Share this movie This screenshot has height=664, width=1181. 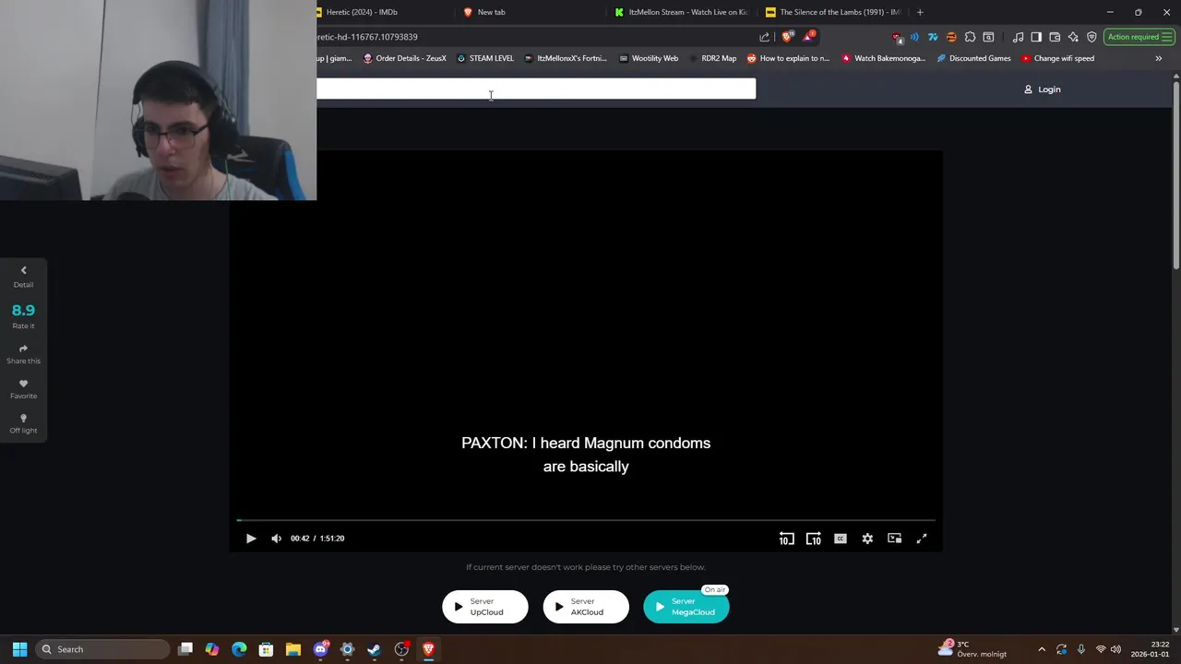[23, 354]
